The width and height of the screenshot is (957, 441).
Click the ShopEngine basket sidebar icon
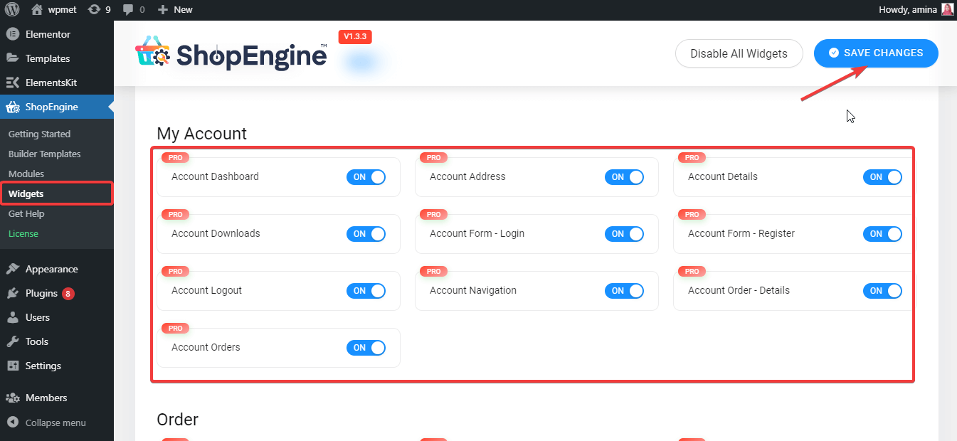(13, 107)
